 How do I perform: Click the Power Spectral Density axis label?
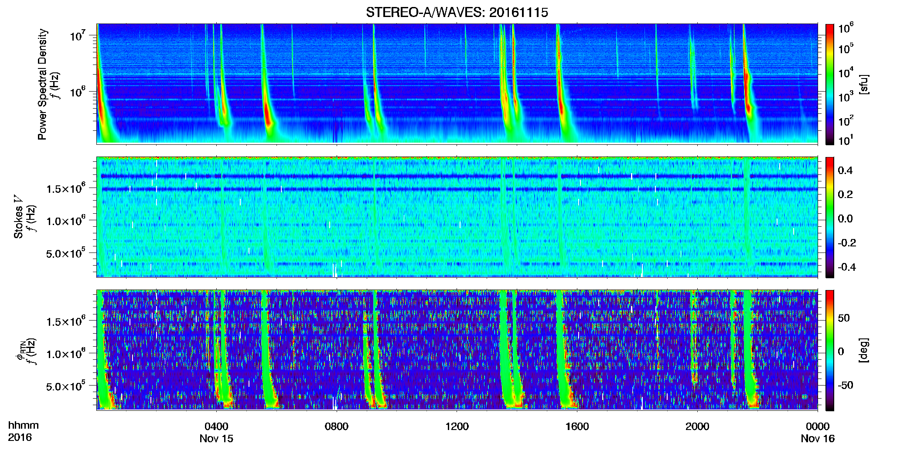point(42,84)
